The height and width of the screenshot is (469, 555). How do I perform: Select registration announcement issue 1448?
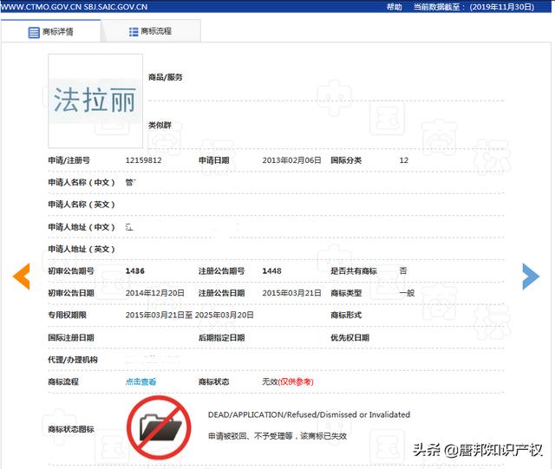tap(271, 271)
